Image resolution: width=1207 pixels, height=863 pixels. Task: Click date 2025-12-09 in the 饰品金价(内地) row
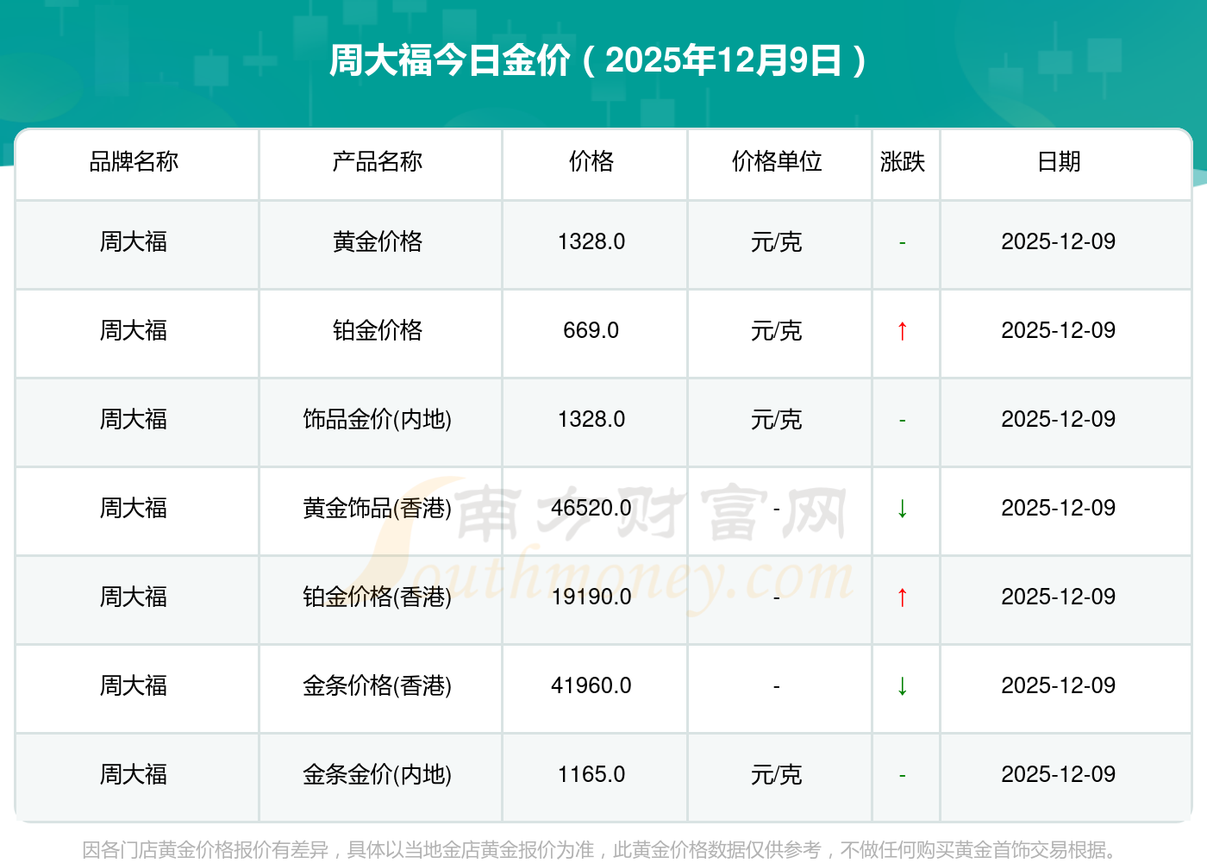click(x=1059, y=419)
